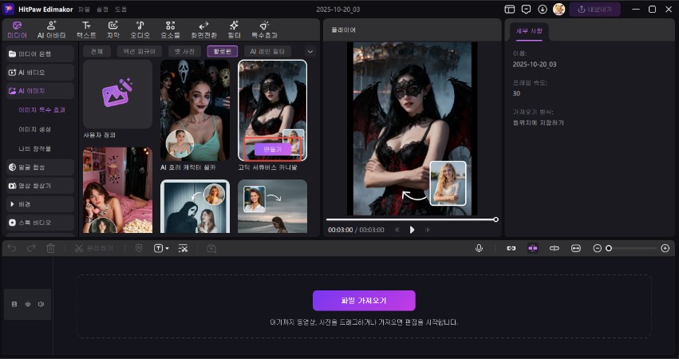The image size is (679, 359).
Task: Toggle track visibility eye icon
Action: [x=28, y=304]
